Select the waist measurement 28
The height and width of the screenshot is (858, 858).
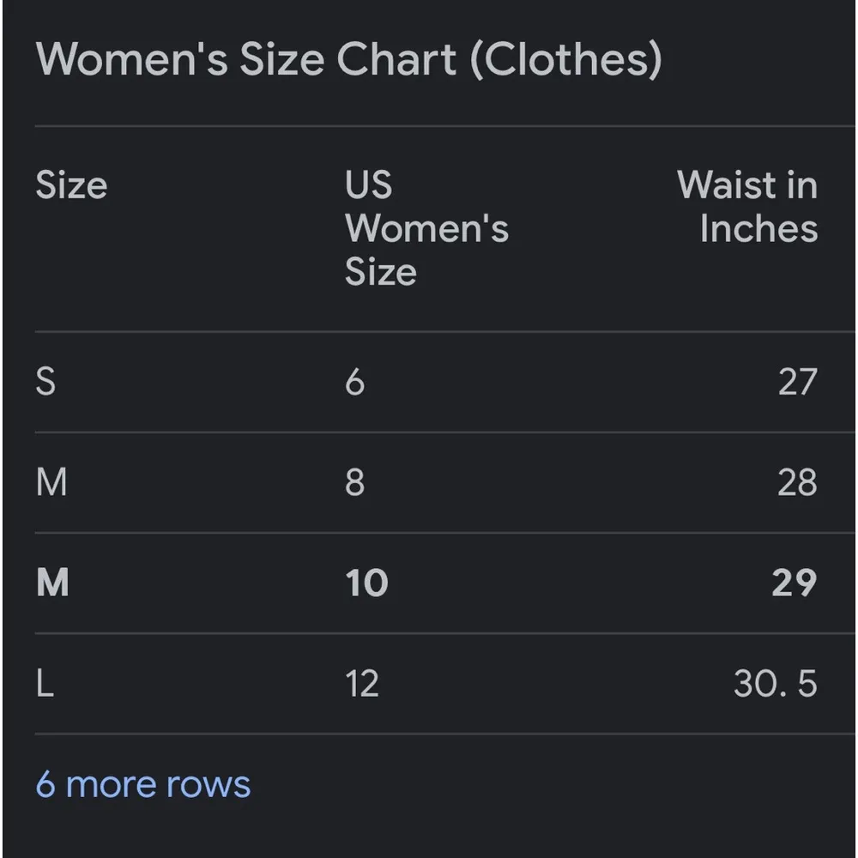[800, 482]
